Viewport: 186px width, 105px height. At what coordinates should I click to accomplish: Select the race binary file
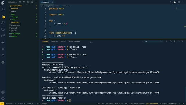[14, 20]
